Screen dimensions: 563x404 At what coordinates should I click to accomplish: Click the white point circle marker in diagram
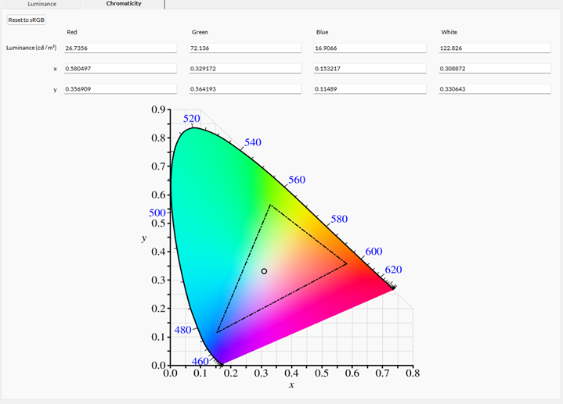coord(264,271)
